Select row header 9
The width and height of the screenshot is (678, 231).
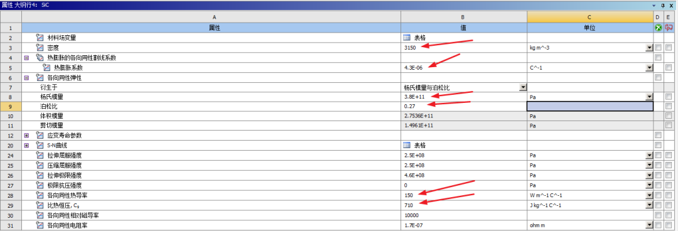pos(11,106)
